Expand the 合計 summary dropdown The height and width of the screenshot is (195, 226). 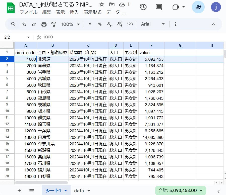click(201, 190)
